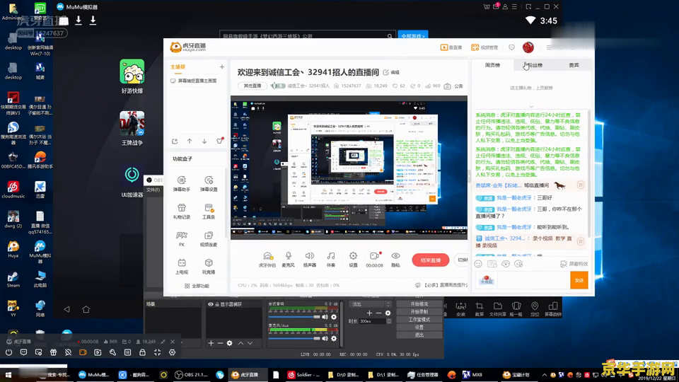Open the 淡出 transition dropdown in OBS

371,304
